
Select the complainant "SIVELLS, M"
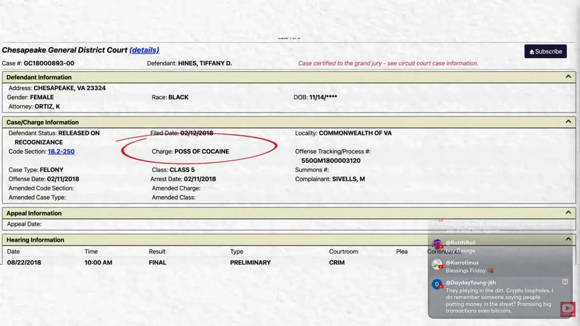click(348, 179)
